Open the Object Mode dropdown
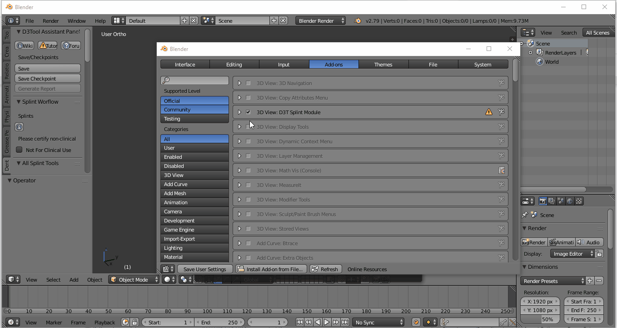This screenshot has height=328, width=617. coord(134,279)
